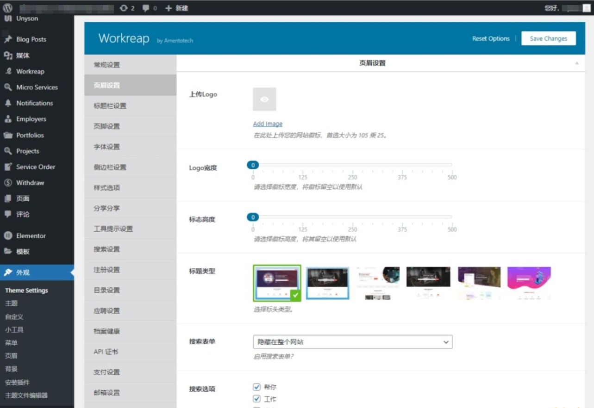Viewport: 594px width, 408px height.
Task: Open 侧边栏设置 tab
Action: pos(130,167)
